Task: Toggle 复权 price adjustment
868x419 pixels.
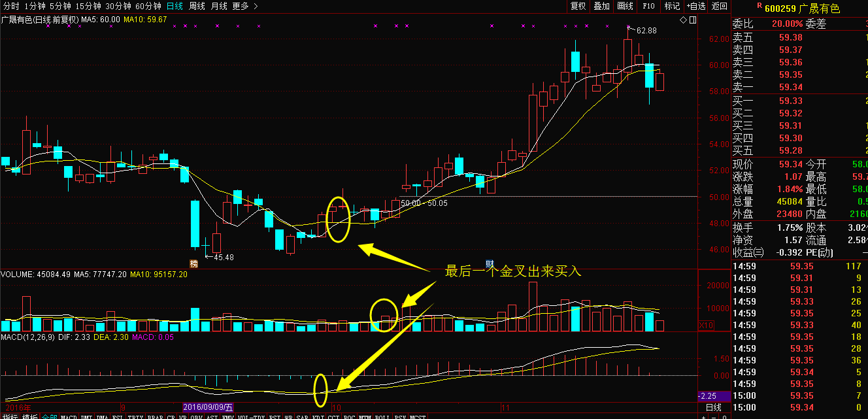Action: (578, 6)
